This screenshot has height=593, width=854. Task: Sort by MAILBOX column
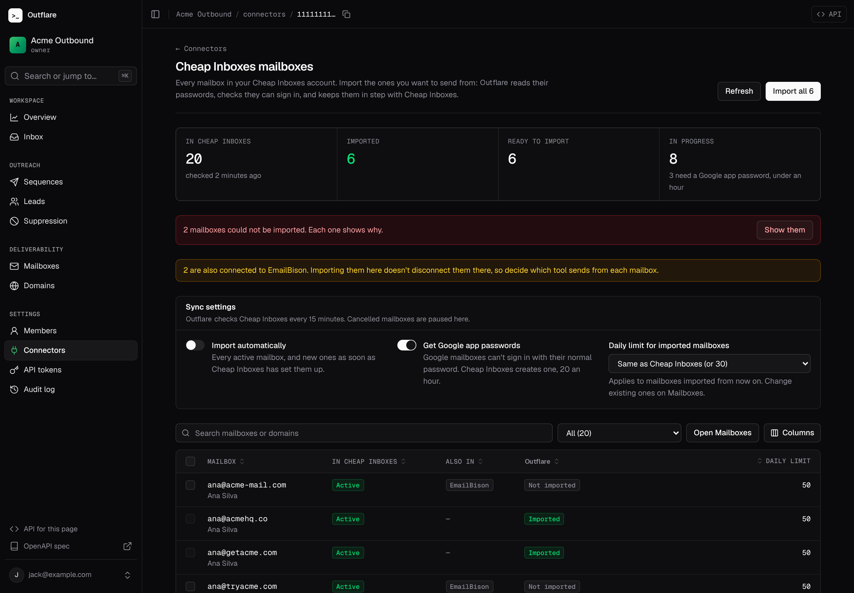[226, 461]
